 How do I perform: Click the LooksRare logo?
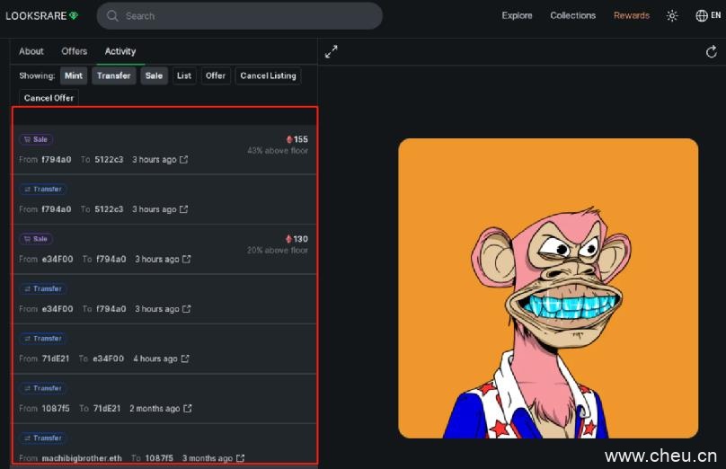point(41,15)
